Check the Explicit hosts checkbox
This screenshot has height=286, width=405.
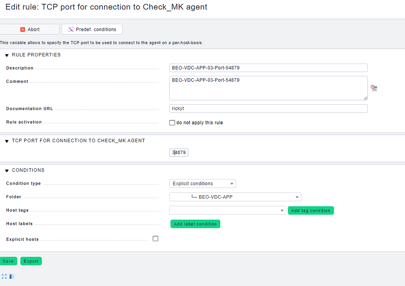[x=155, y=238]
